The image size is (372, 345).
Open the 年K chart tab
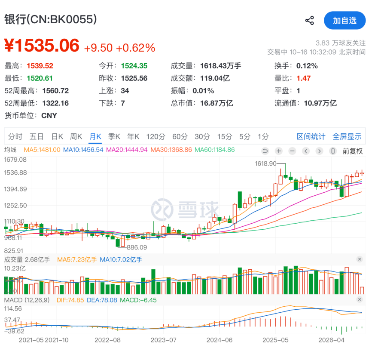pos(133,137)
